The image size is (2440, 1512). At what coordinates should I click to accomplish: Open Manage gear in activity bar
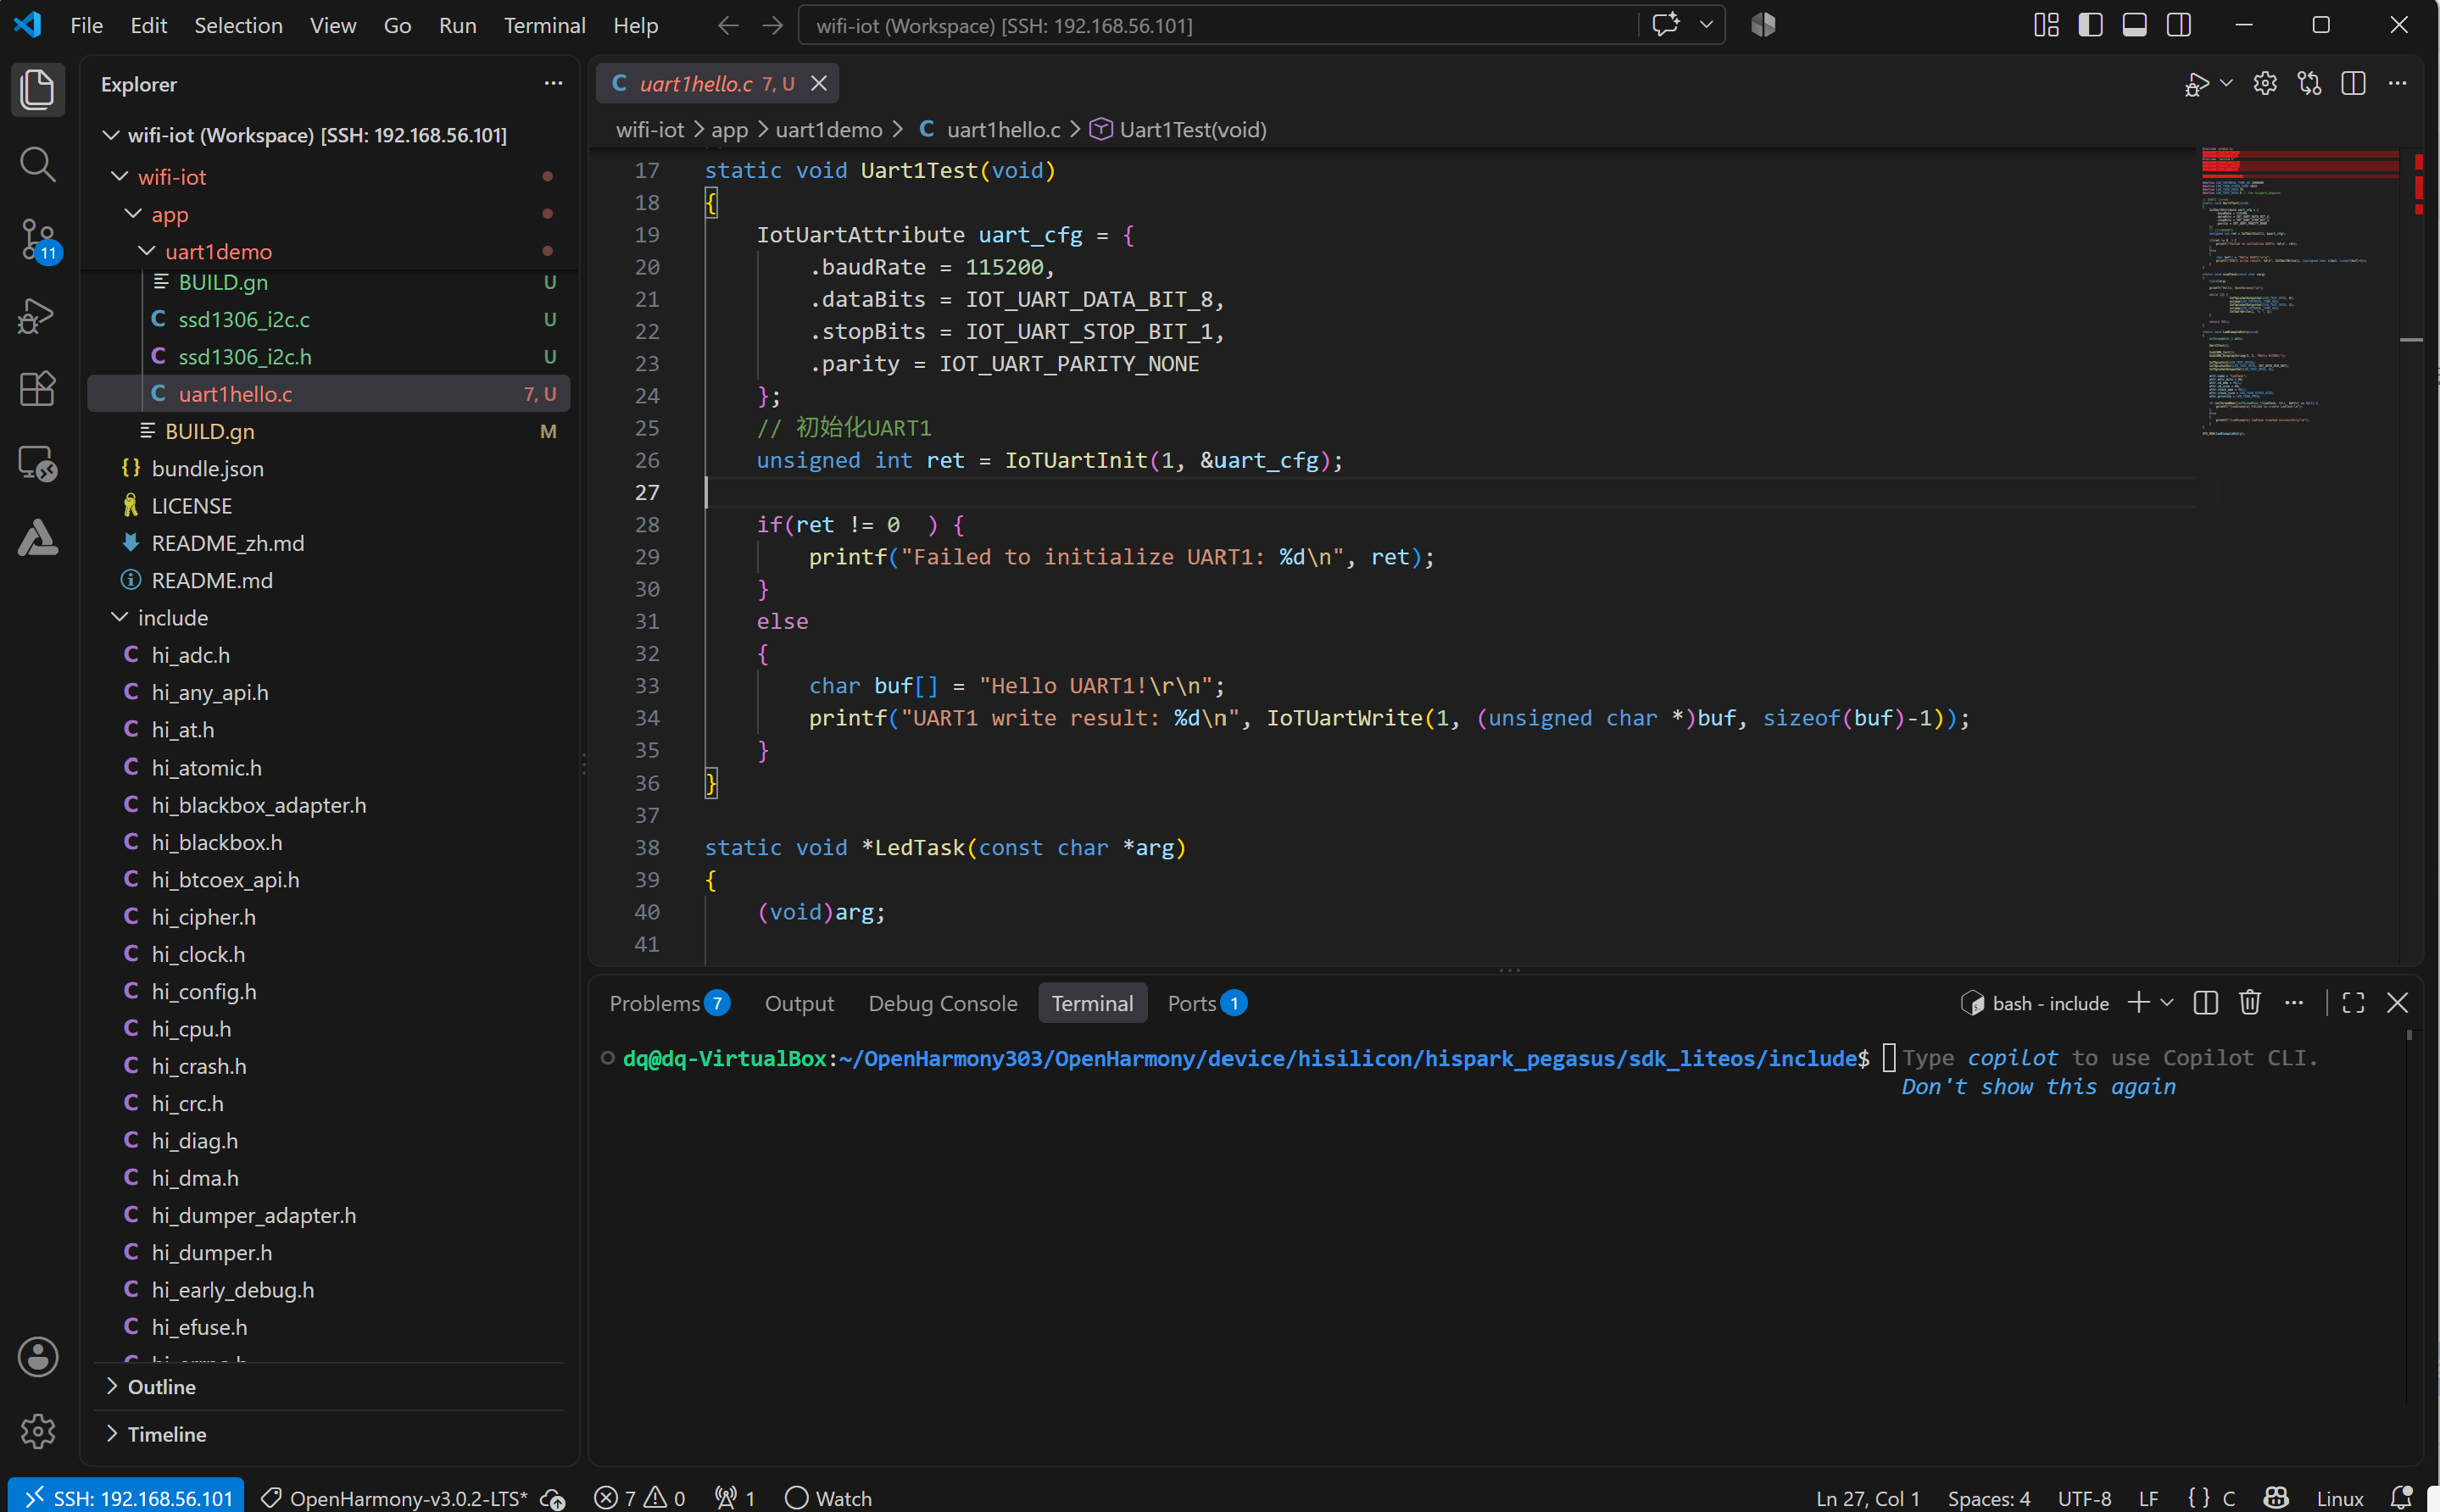pos(37,1430)
